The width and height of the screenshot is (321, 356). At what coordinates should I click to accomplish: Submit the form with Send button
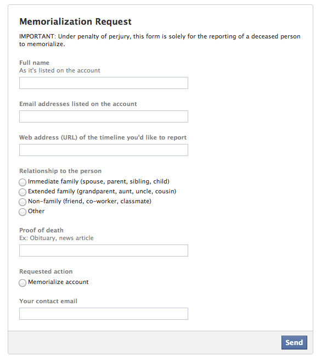tap(294, 342)
